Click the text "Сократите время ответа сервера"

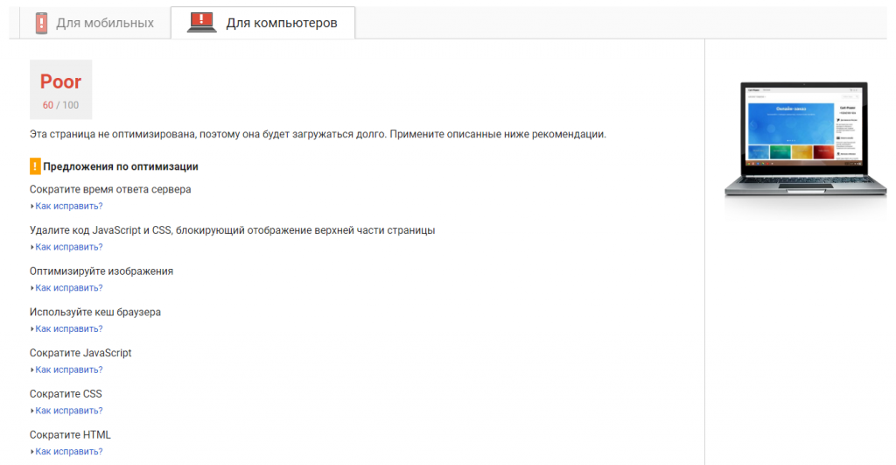point(110,189)
